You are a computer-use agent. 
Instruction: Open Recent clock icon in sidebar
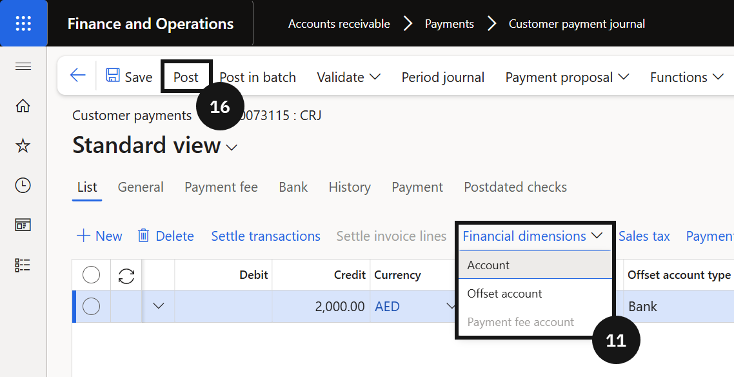click(x=23, y=185)
